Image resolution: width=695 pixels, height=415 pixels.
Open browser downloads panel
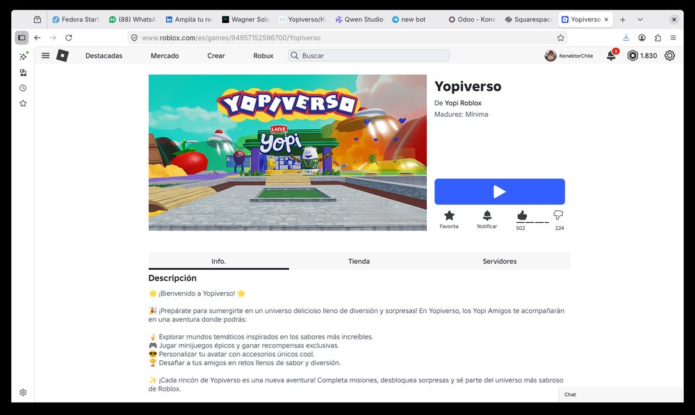626,37
